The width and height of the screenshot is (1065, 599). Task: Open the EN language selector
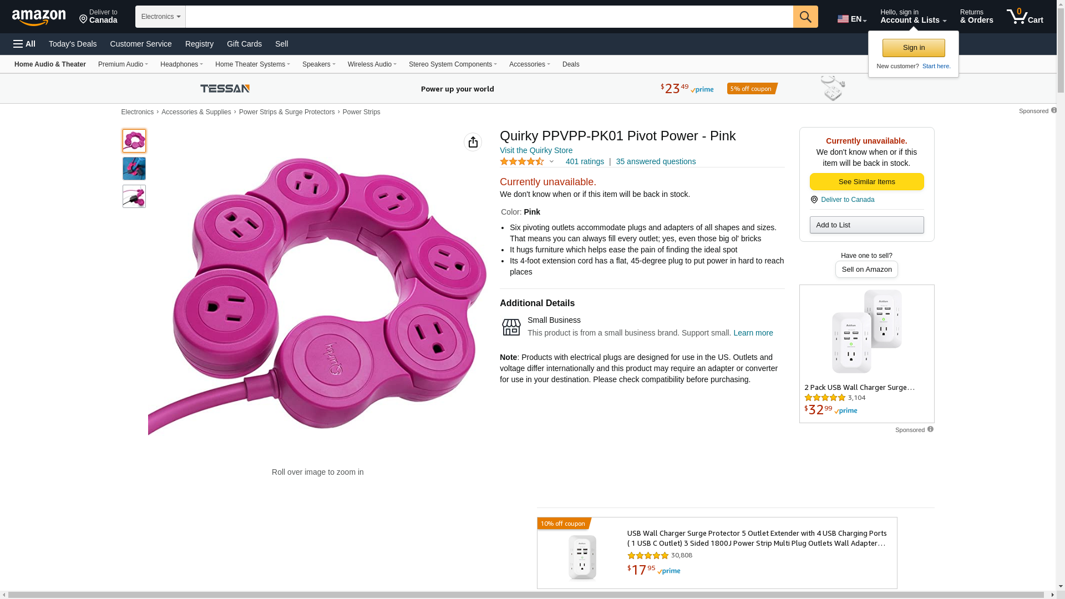point(851,19)
